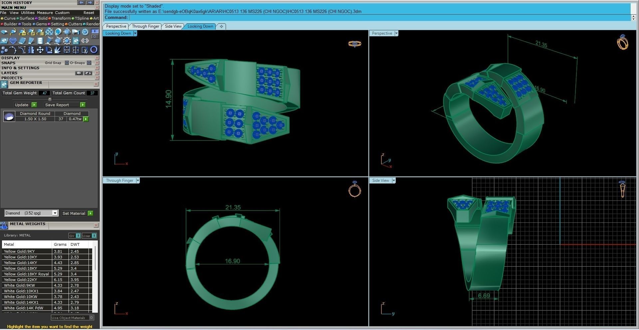639x330 pixels.
Task: Click the three cubes group icon
Action: pyautogui.click(x=4, y=50)
